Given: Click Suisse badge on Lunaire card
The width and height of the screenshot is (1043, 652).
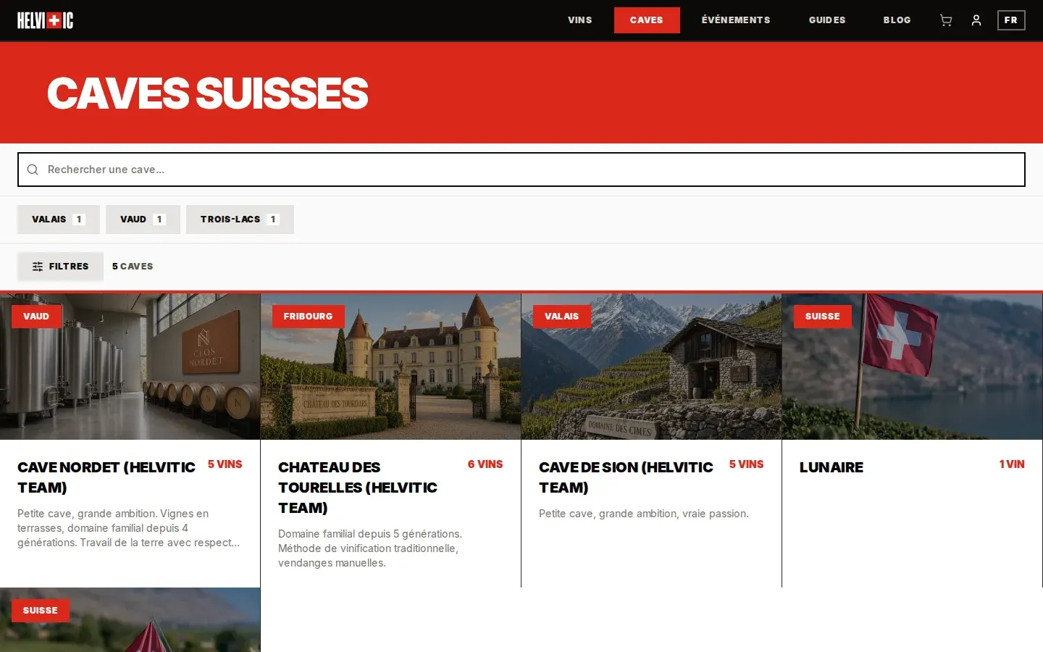Looking at the screenshot, I should point(823,317).
